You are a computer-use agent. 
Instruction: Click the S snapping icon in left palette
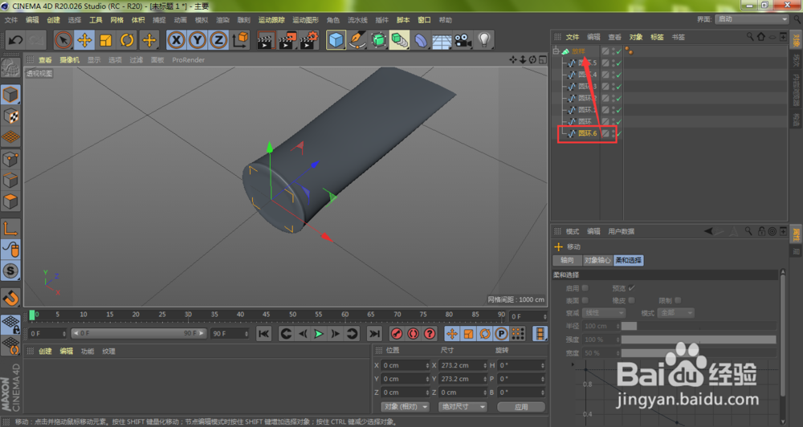coord(10,270)
